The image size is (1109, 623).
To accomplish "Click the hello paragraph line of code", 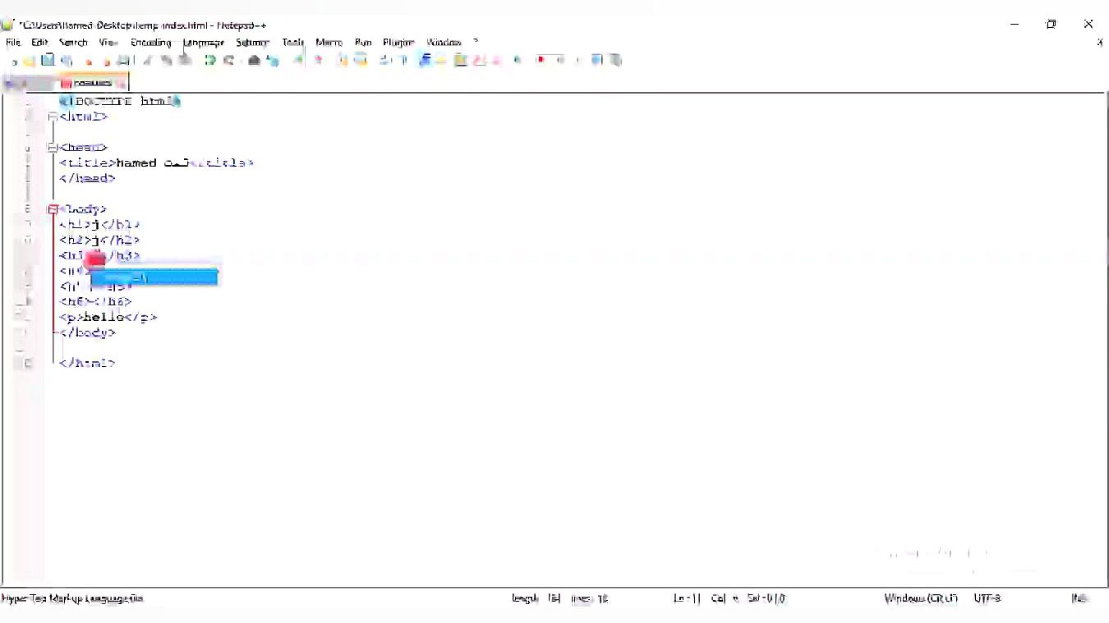I will point(108,317).
